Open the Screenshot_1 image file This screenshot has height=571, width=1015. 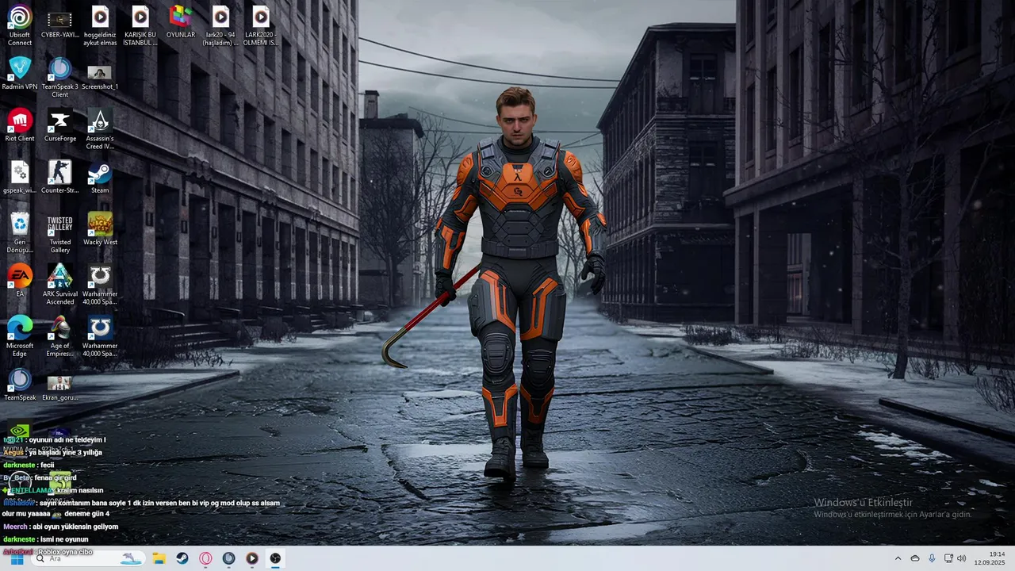click(x=100, y=77)
